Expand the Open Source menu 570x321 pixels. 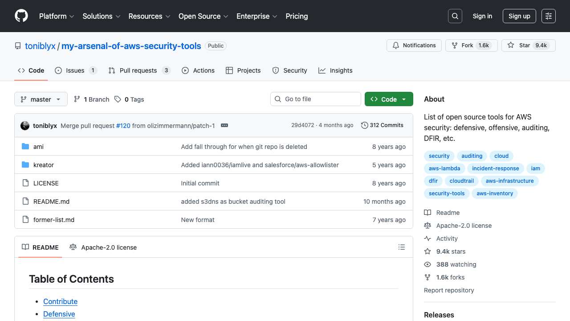(204, 16)
